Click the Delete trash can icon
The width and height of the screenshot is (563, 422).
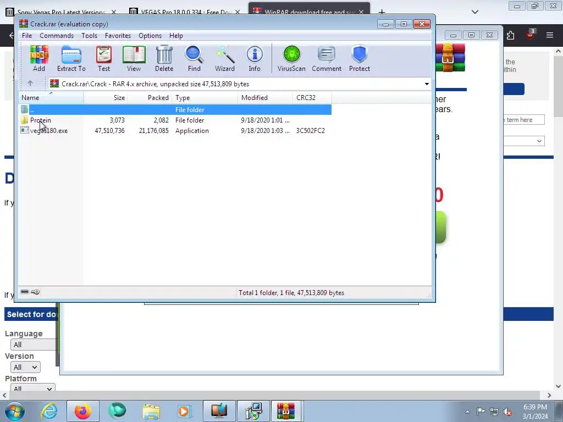pyautogui.click(x=164, y=58)
